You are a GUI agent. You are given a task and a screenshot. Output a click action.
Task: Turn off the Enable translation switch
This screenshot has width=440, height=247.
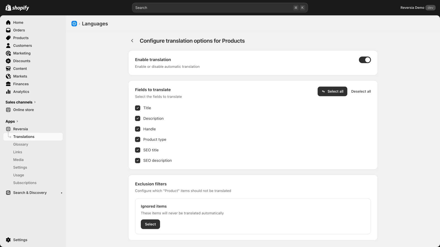(365, 60)
